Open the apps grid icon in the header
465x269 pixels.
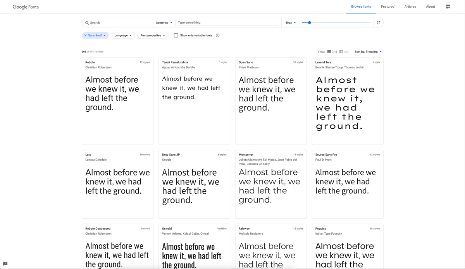coord(448,6)
